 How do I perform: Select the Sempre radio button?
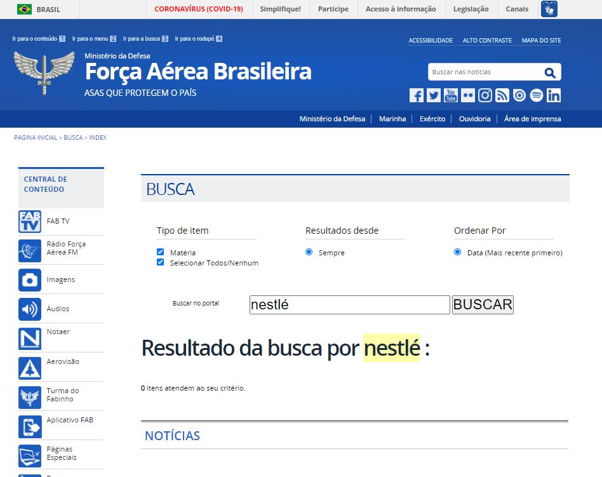309,252
